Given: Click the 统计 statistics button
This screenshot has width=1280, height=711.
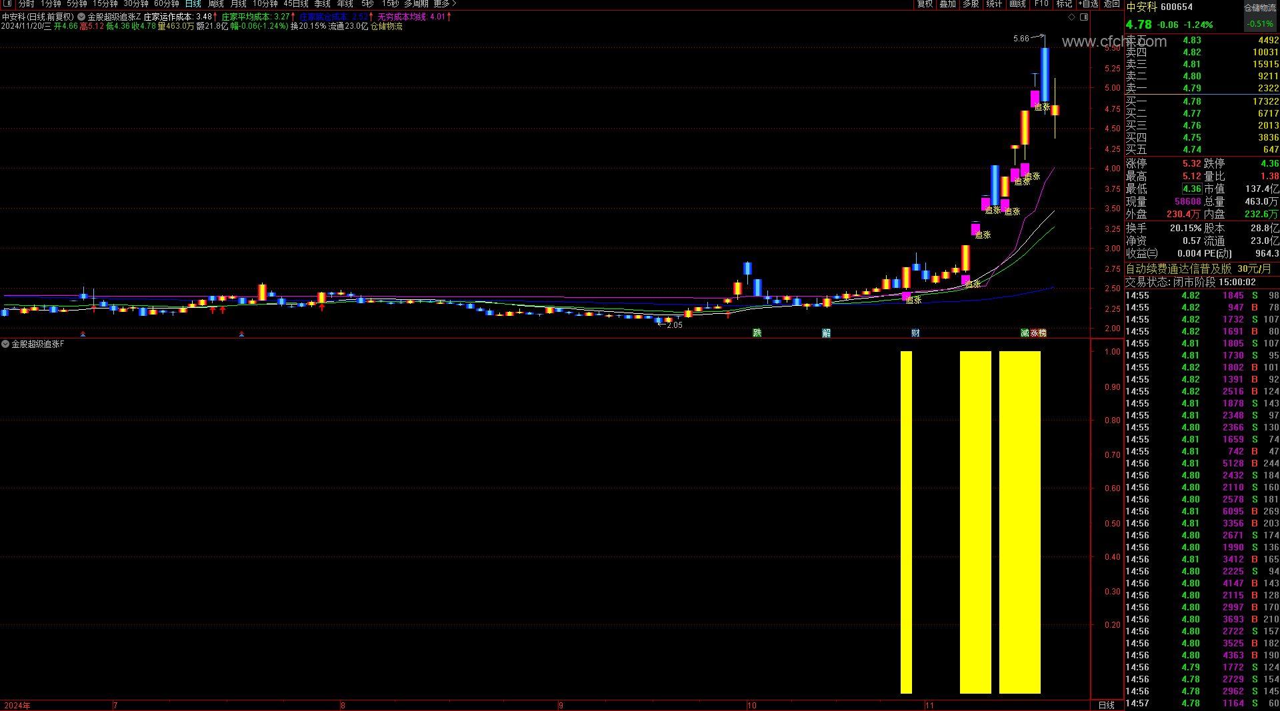Looking at the screenshot, I should (x=994, y=4).
